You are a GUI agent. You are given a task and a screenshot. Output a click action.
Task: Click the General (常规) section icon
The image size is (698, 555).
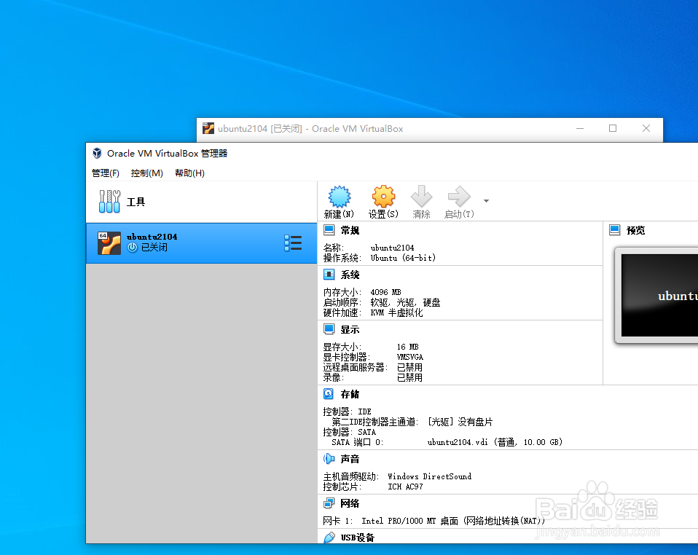click(x=329, y=230)
